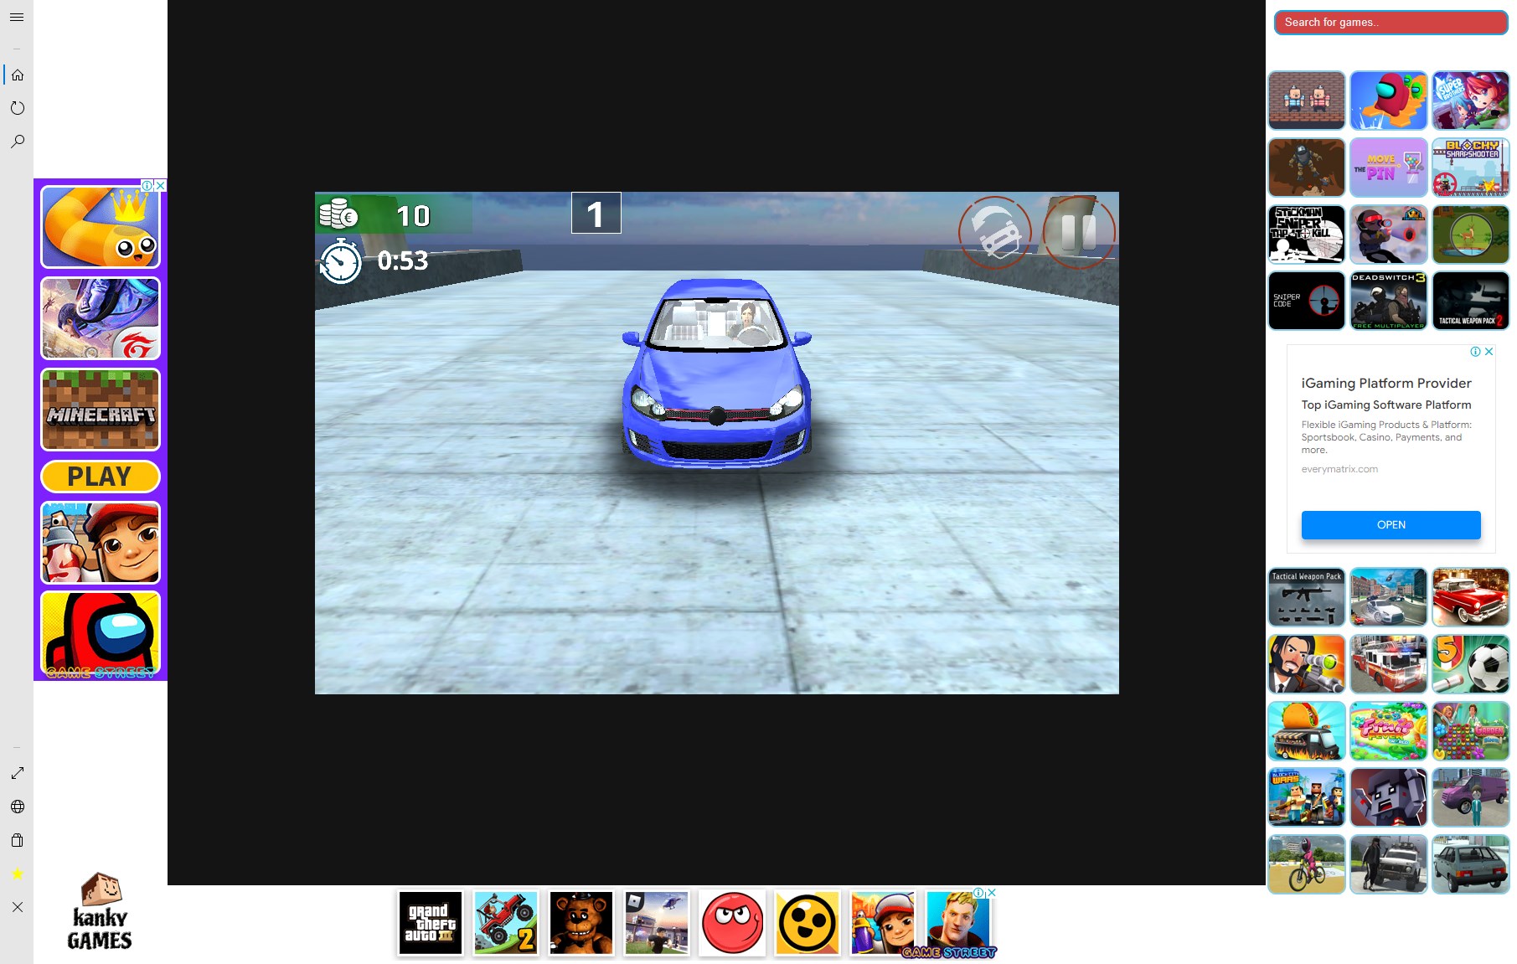
Task: Open the Deadswitch 3 game thumbnail
Action: 1388,300
